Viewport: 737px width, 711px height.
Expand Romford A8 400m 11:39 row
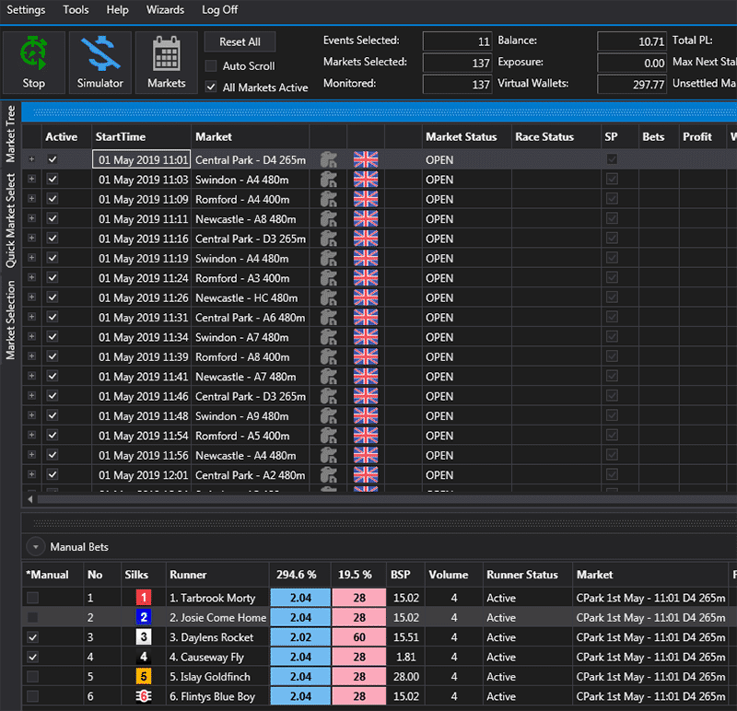click(x=31, y=356)
